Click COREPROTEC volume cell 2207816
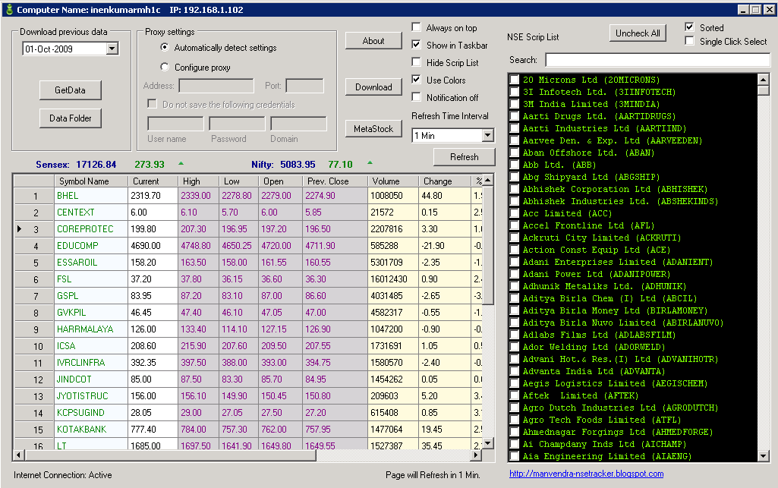 pos(393,228)
